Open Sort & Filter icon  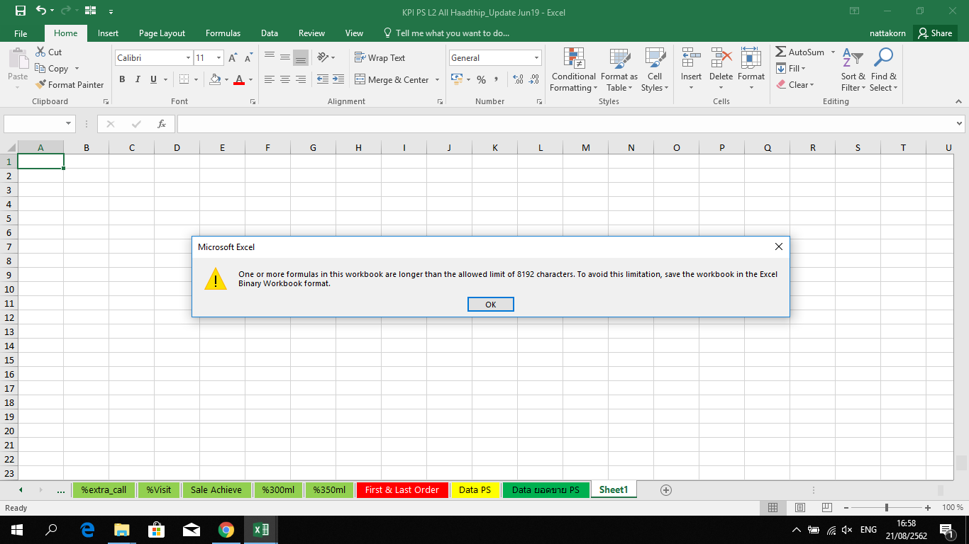[853, 58]
